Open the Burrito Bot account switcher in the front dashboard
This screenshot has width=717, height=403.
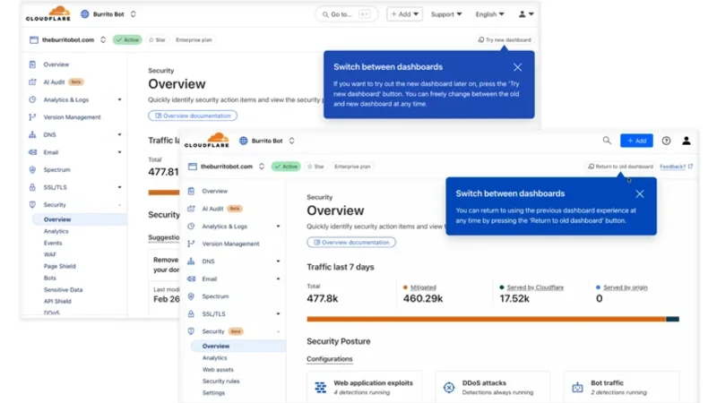click(267, 141)
